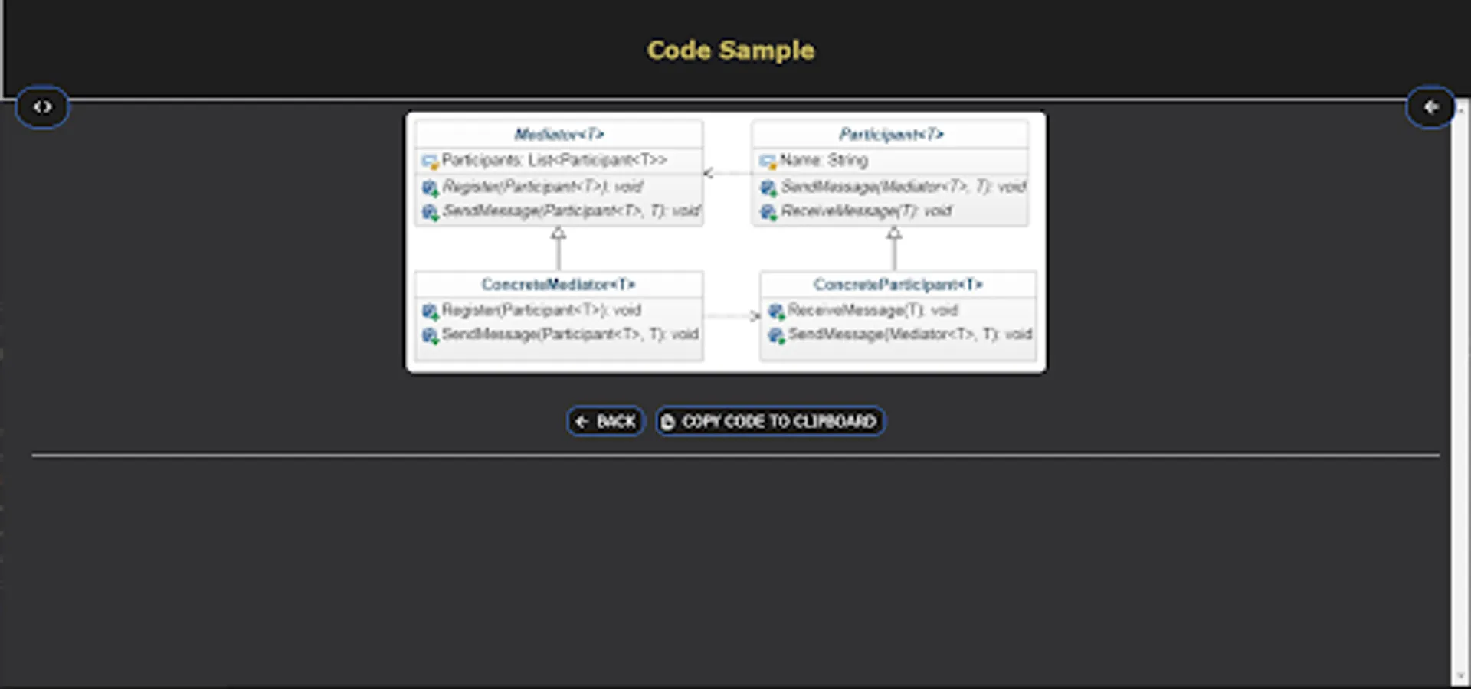Viewport: 1471px width, 689px height.
Task: Click the BACK button
Action: [605, 421]
